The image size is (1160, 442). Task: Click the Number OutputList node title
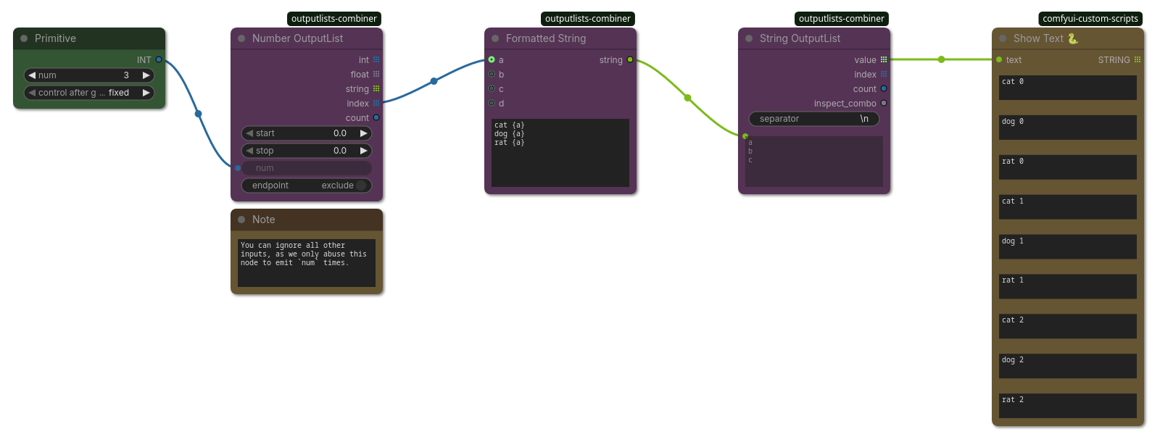[x=297, y=38]
